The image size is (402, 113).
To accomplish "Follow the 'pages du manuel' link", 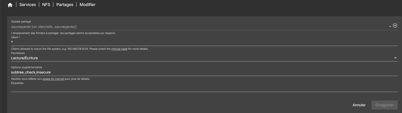I will tap(53, 79).
